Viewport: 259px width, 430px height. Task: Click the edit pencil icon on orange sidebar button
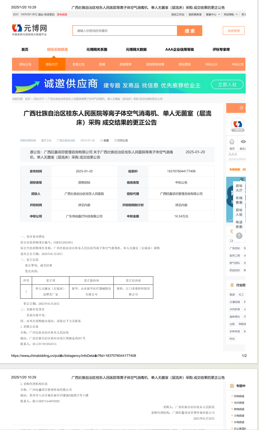click(x=241, y=108)
